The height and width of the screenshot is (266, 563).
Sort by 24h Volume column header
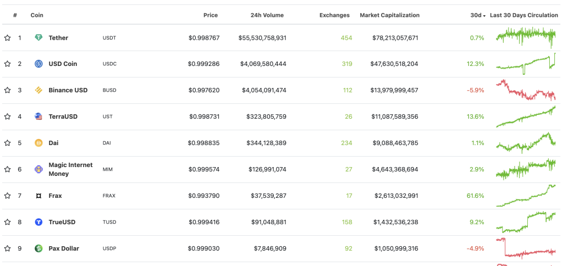pos(267,15)
